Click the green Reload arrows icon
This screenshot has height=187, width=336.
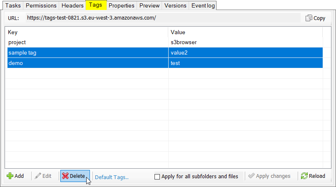[304, 176]
